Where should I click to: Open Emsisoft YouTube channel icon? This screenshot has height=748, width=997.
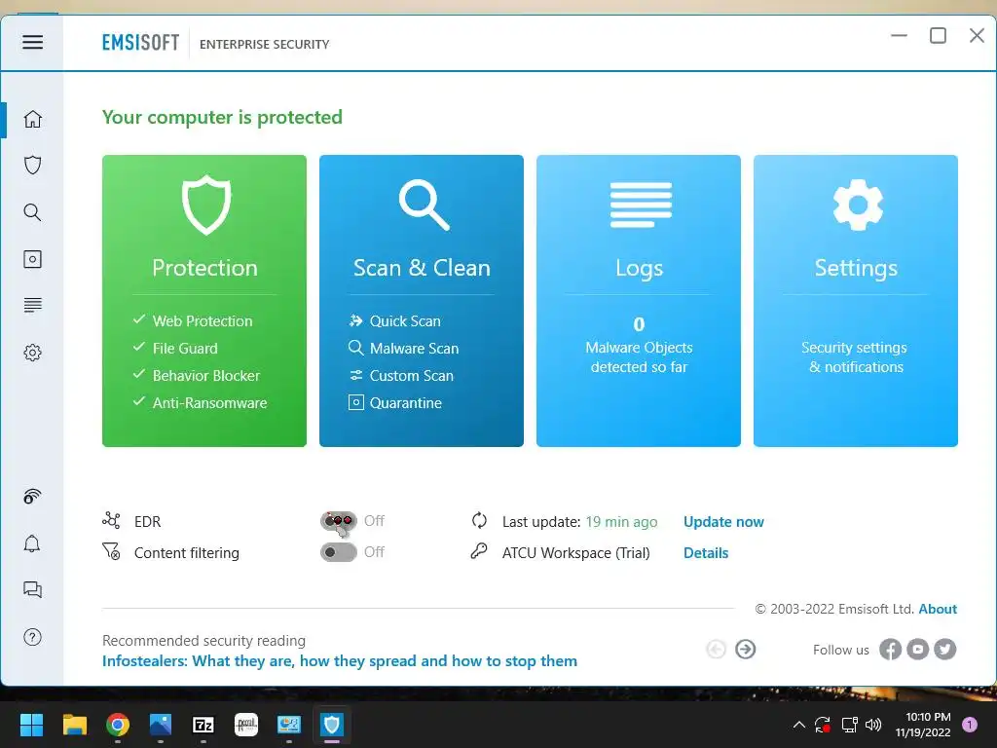pyautogui.click(x=917, y=650)
